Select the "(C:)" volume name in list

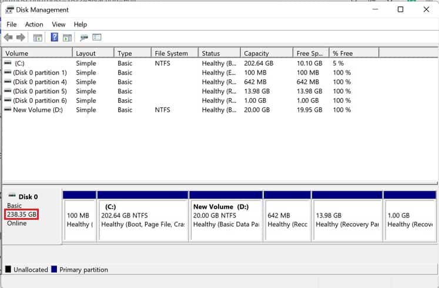tap(19, 63)
